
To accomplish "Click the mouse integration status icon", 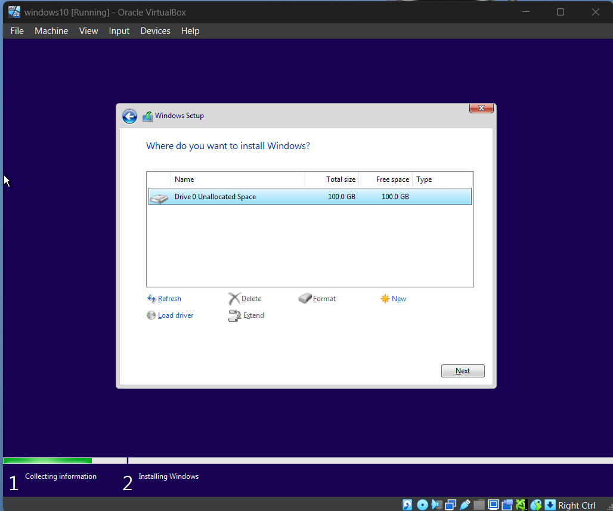I will (536, 505).
